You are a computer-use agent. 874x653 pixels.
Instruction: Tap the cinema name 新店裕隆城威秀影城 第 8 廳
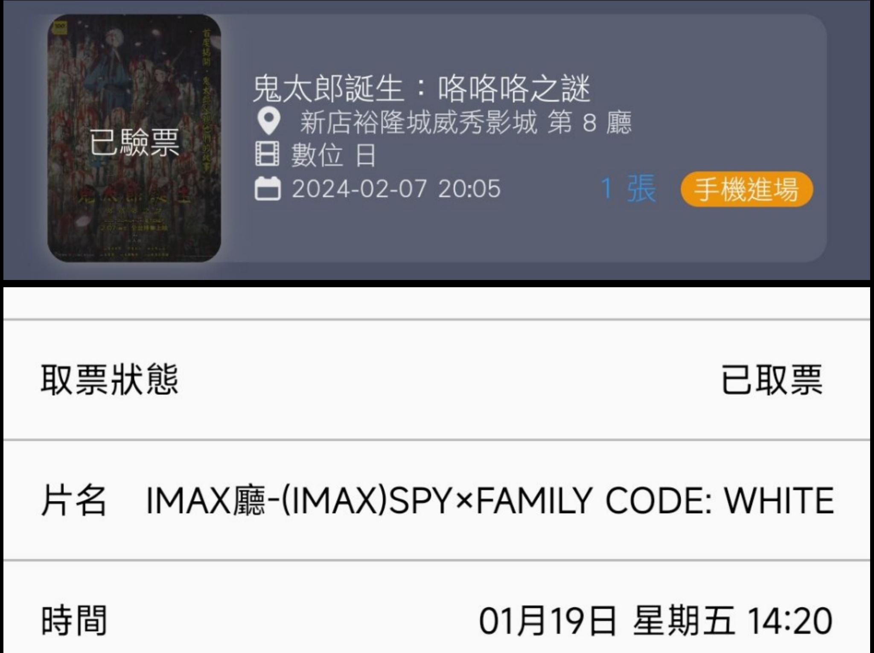[x=466, y=122]
